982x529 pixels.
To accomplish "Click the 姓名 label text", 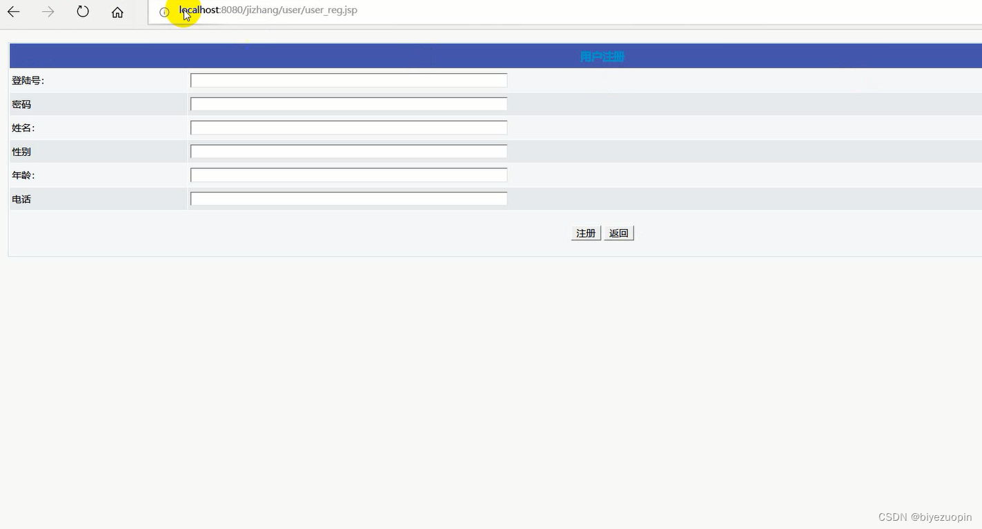I will click(x=23, y=128).
